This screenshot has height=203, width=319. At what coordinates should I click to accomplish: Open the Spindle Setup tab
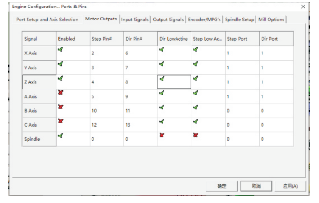coord(240,20)
